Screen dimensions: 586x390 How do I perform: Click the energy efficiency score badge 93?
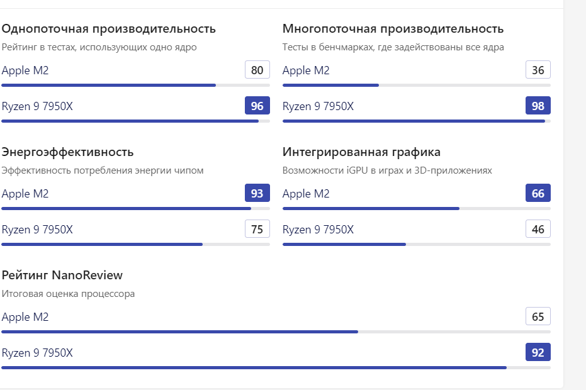coord(257,194)
